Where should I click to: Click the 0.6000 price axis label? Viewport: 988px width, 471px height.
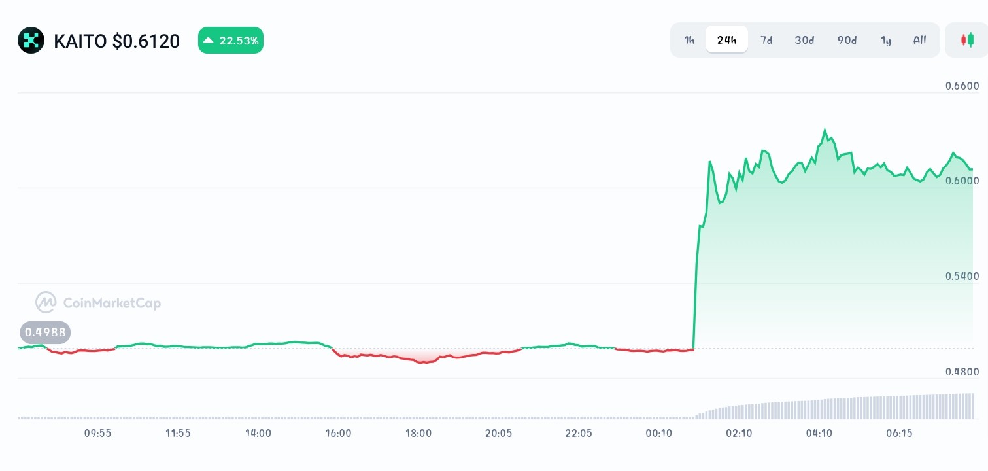coord(962,181)
